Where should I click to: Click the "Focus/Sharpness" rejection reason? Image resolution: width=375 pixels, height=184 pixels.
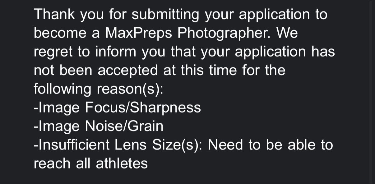point(143,108)
